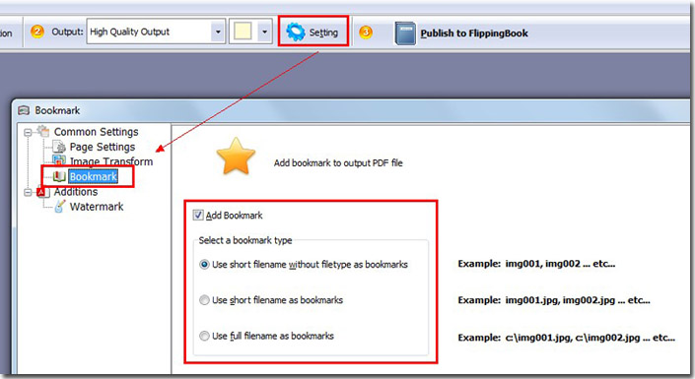The width and height of the screenshot is (695, 379).
Task: Select Image Transform tree item
Action: click(x=110, y=161)
